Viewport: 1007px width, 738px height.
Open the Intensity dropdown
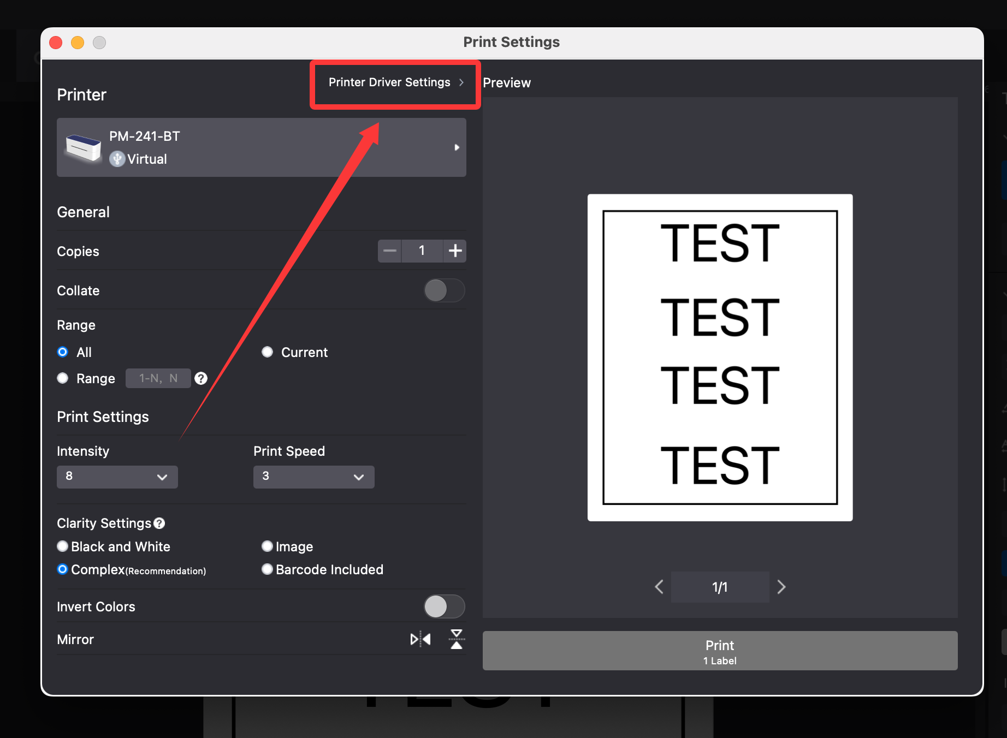pyautogui.click(x=117, y=477)
